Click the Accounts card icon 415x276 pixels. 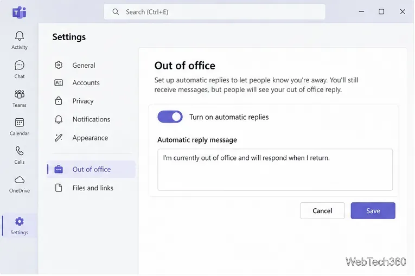pos(59,83)
